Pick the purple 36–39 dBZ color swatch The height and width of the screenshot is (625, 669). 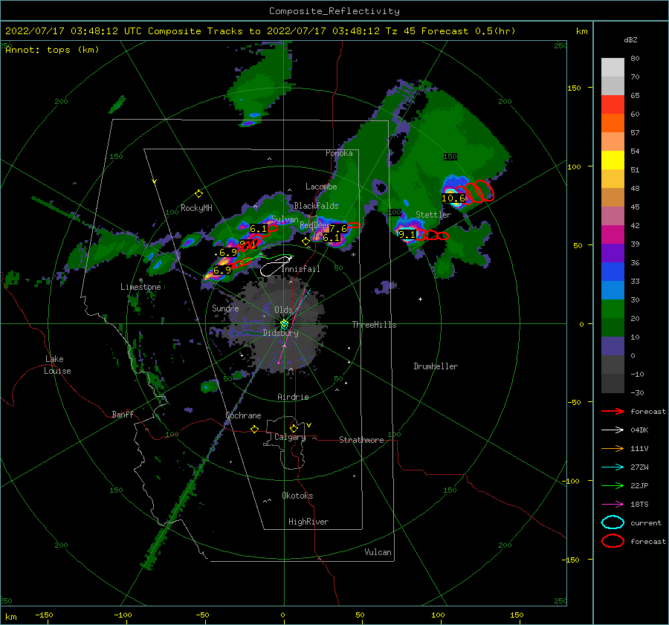[613, 253]
